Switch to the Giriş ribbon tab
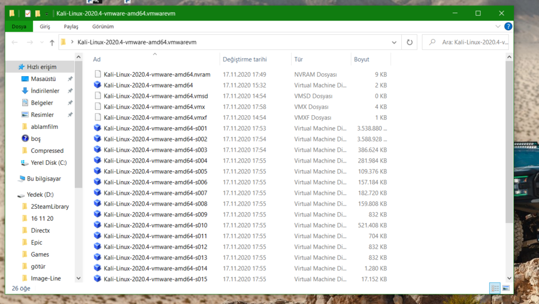This screenshot has height=304, width=539. click(45, 26)
